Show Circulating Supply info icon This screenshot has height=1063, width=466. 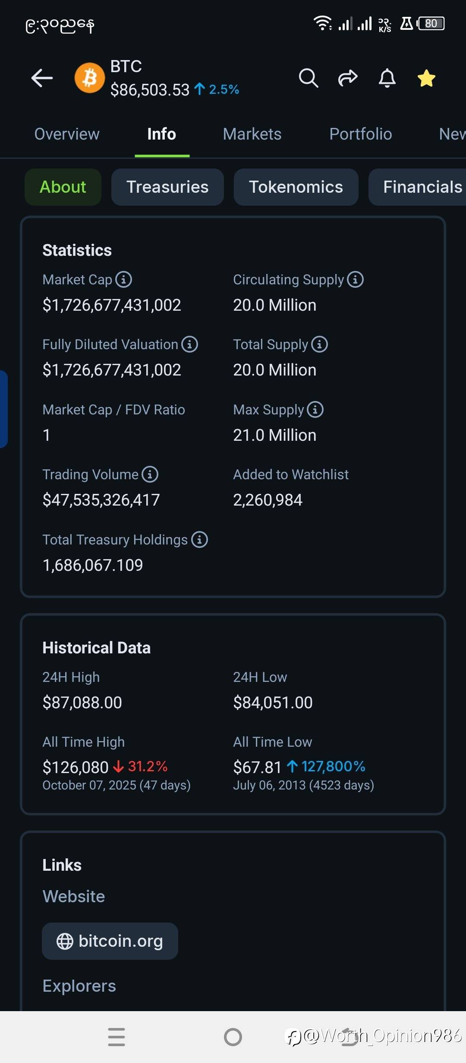pos(356,280)
